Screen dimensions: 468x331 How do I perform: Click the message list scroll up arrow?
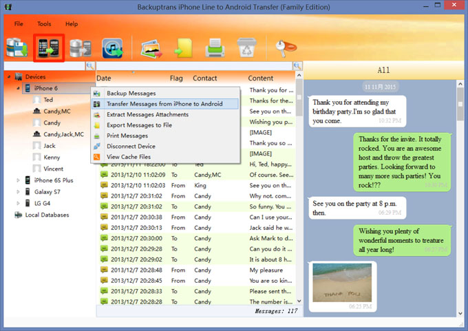coord(299,75)
